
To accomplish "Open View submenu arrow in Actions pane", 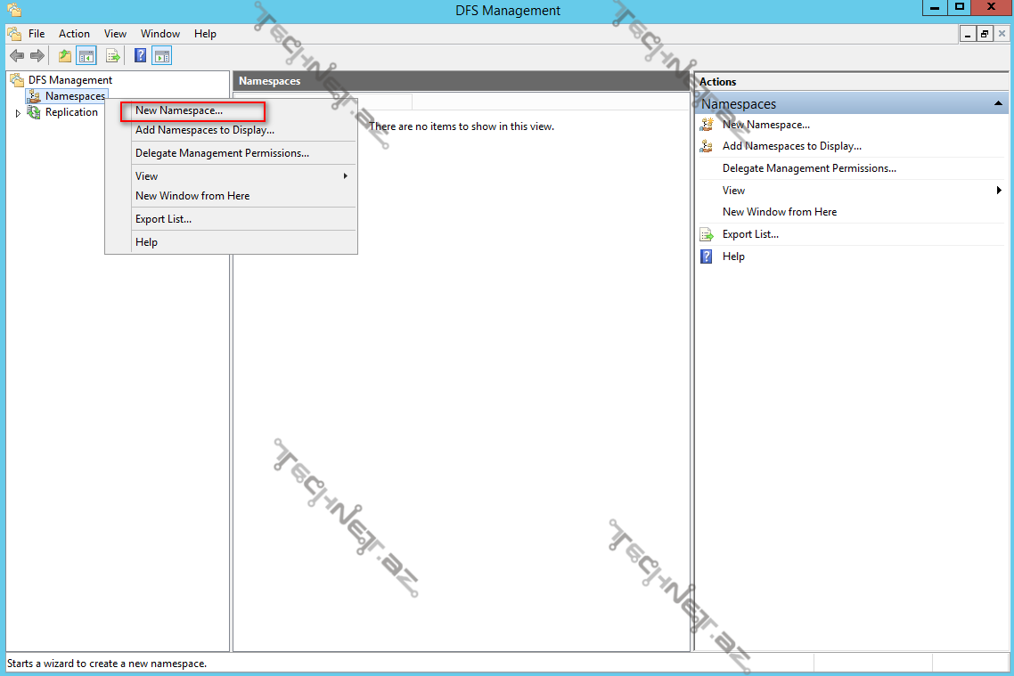I will pyautogui.click(x=999, y=190).
